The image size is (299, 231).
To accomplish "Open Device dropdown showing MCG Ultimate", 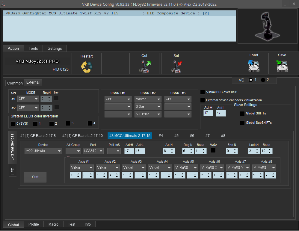I will pos(43,151).
